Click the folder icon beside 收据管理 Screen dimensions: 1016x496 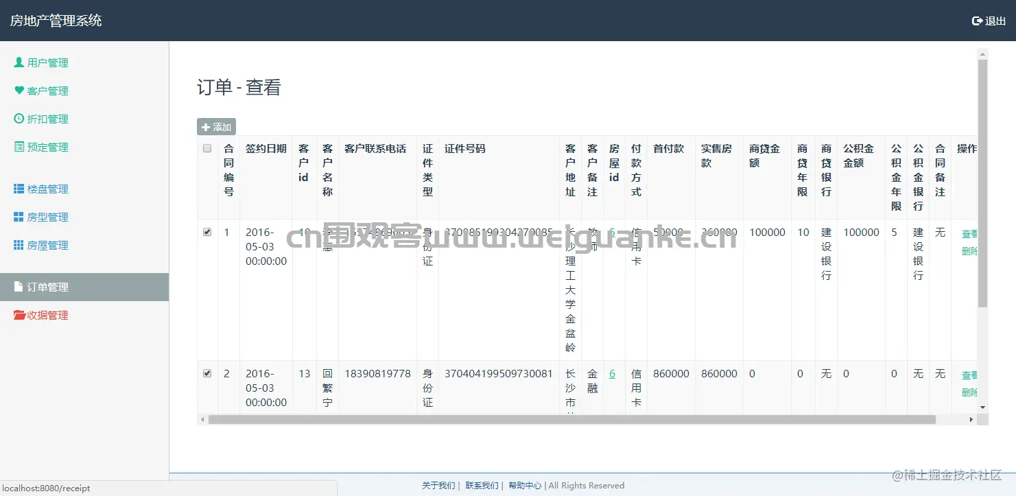pos(20,315)
